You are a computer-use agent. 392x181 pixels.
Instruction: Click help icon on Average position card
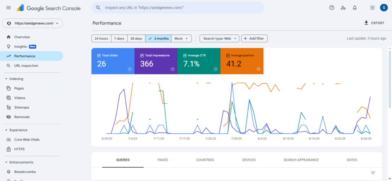259,69
